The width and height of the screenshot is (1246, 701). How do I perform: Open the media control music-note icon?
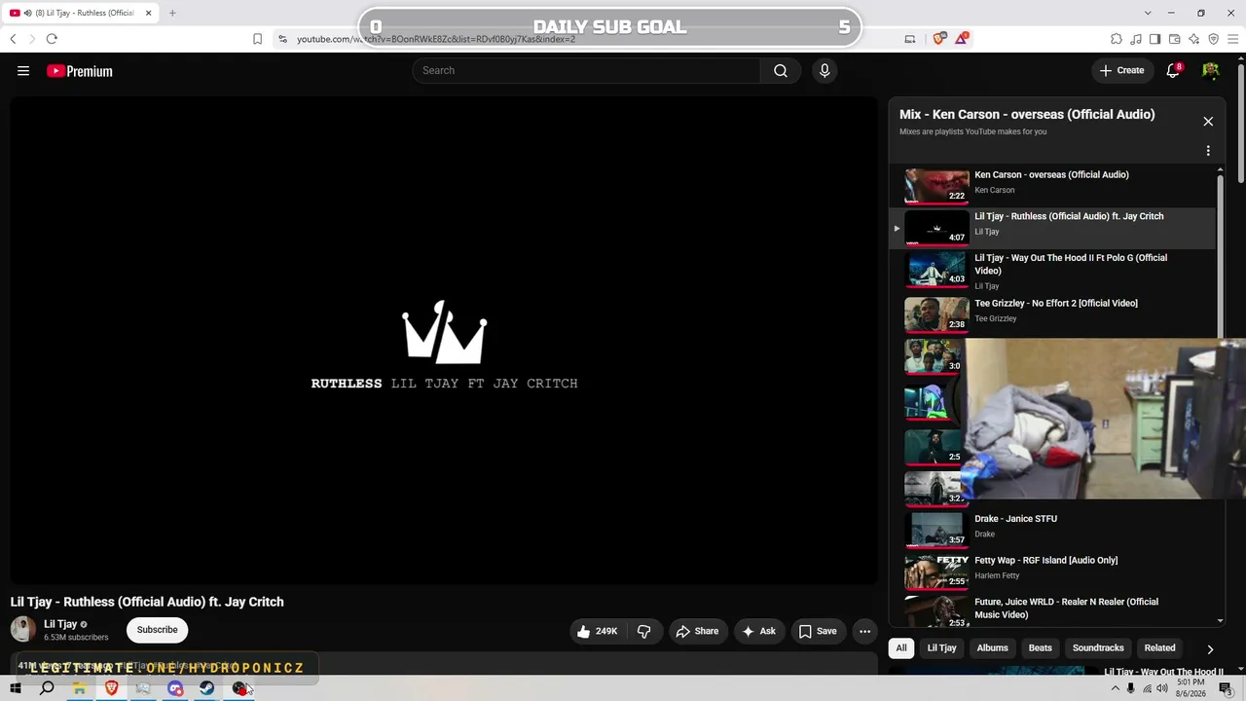[1136, 39]
